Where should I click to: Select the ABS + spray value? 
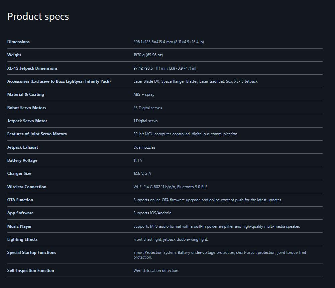(144, 94)
